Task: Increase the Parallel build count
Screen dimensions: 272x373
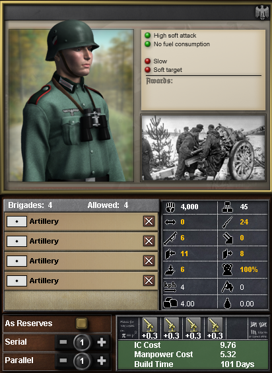Action: pyautogui.click(x=102, y=361)
